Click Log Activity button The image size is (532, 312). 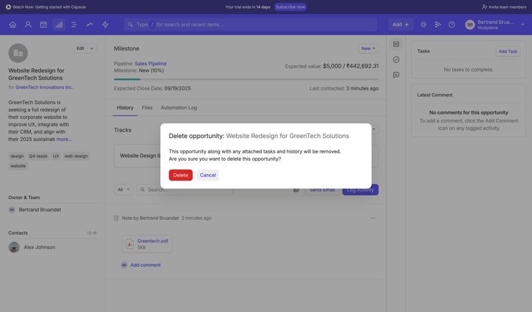pyautogui.click(x=360, y=190)
